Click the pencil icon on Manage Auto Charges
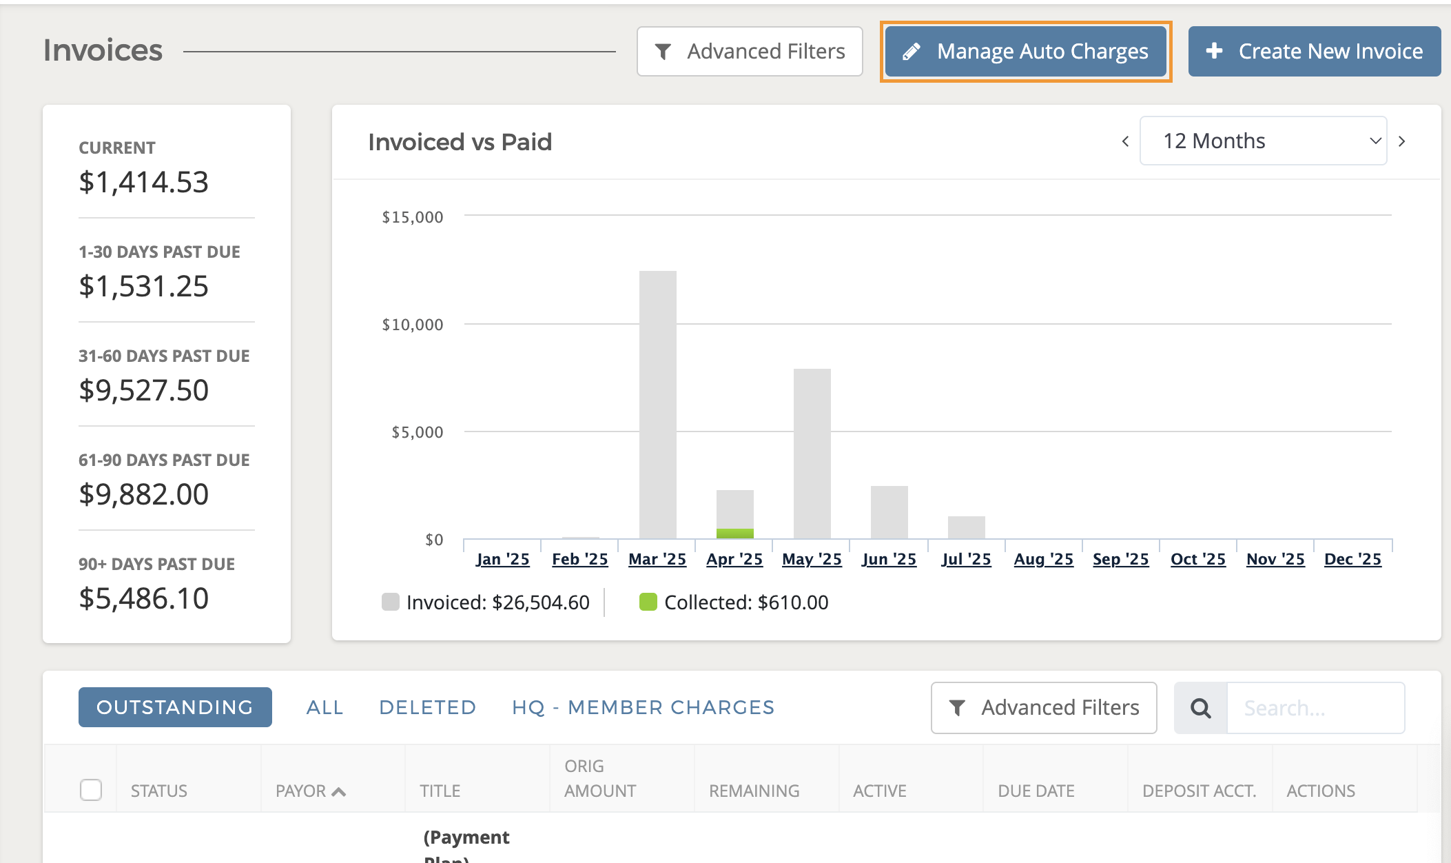Screen dimensions: 1451x863 [913, 50]
